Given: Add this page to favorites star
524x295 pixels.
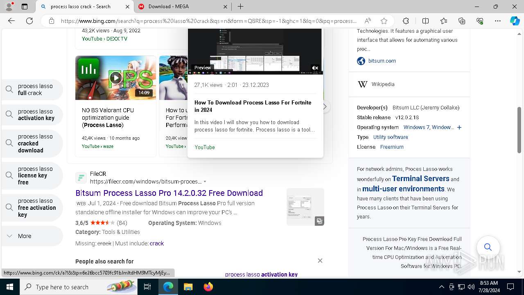Looking at the screenshot, I should (384, 21).
